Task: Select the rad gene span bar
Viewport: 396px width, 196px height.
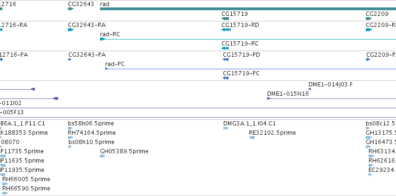Action: click(x=248, y=9)
